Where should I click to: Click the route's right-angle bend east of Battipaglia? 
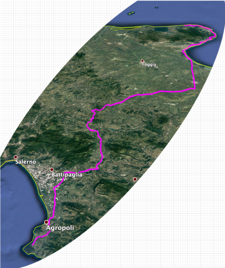[98, 169]
